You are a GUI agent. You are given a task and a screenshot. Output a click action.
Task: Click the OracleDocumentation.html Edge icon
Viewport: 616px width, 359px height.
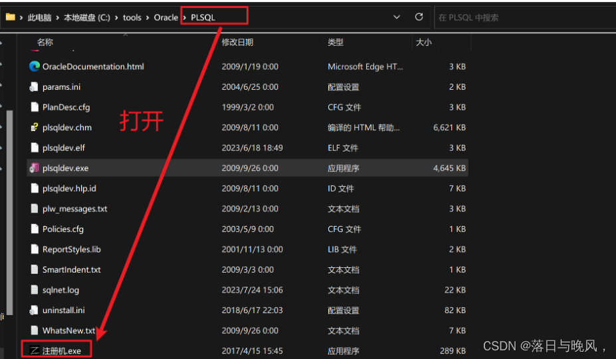pos(35,66)
